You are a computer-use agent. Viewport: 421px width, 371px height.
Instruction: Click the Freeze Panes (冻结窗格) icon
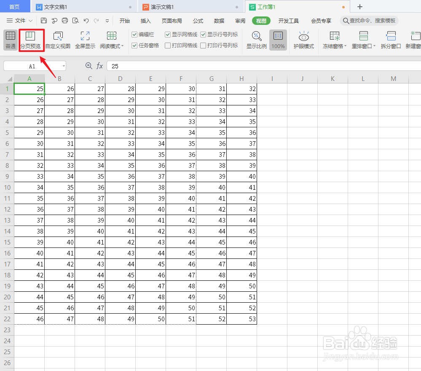335,36
